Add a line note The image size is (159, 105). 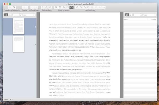[104, 7]
